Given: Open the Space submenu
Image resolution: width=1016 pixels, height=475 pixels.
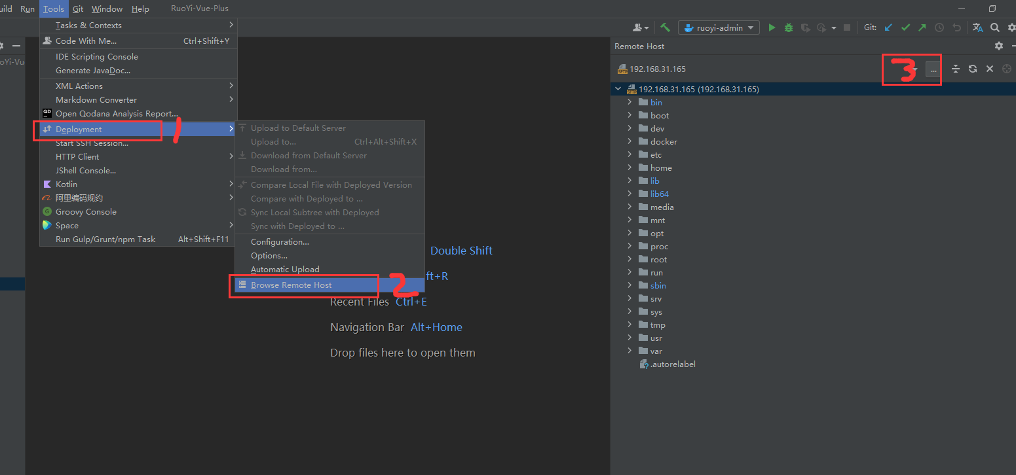Looking at the screenshot, I should coord(138,225).
